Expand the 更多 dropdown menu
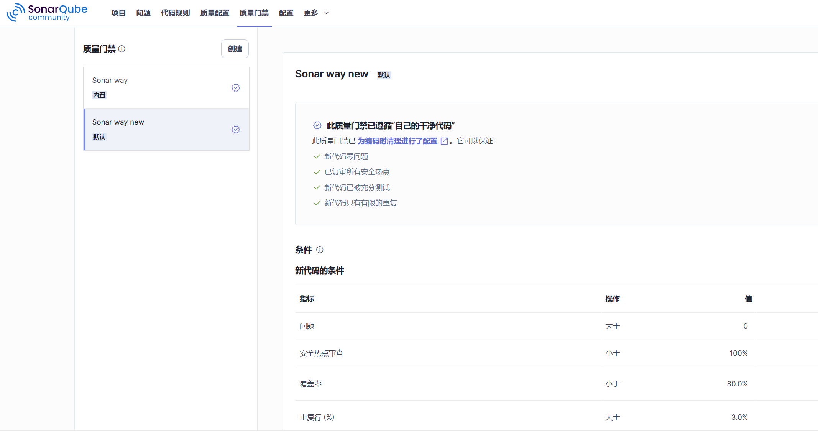The width and height of the screenshot is (818, 434). click(316, 13)
